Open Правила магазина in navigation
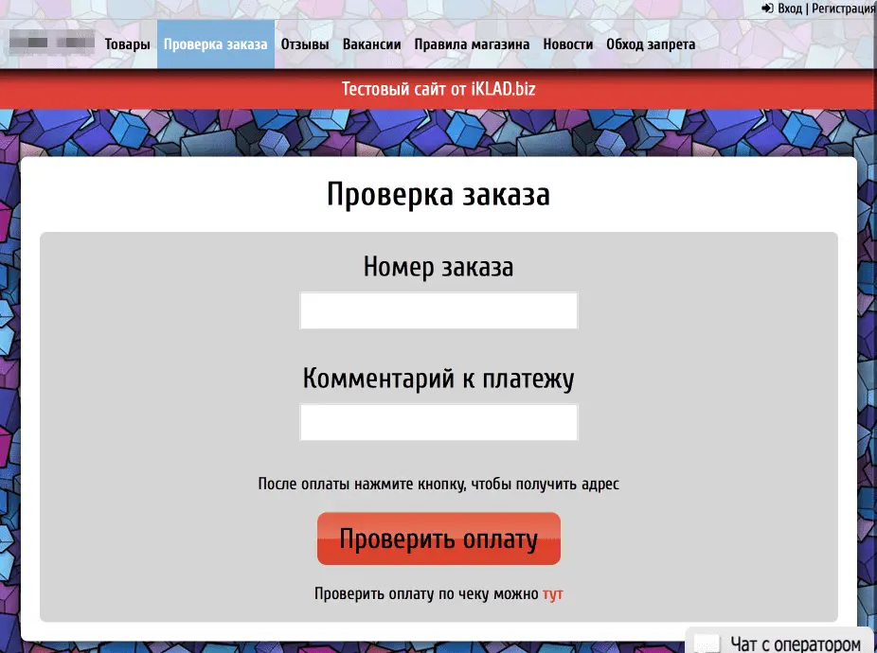Viewport: 877px width, 653px height. pos(472,44)
